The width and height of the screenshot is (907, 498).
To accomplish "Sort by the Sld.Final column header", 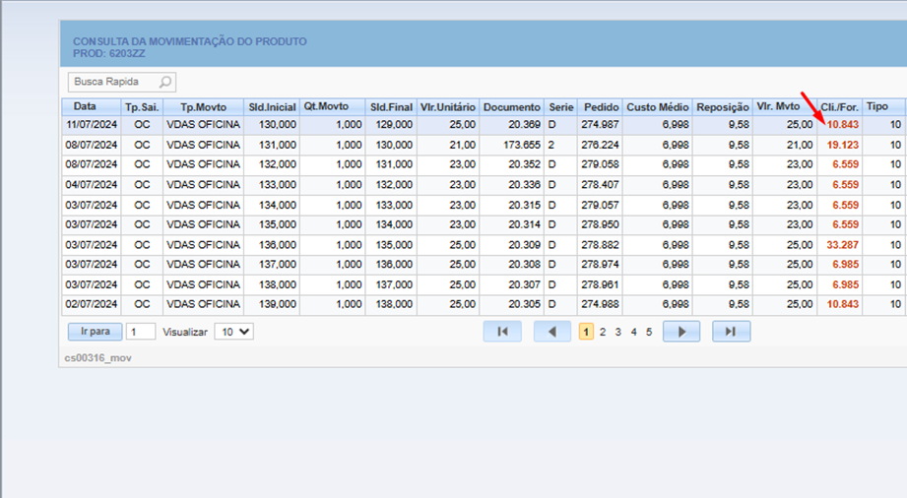I will coord(391,106).
